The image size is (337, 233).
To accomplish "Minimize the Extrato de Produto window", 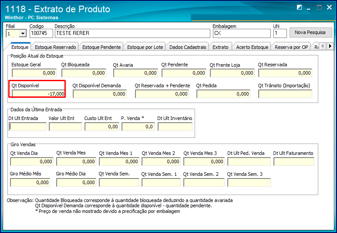I will [309, 8].
